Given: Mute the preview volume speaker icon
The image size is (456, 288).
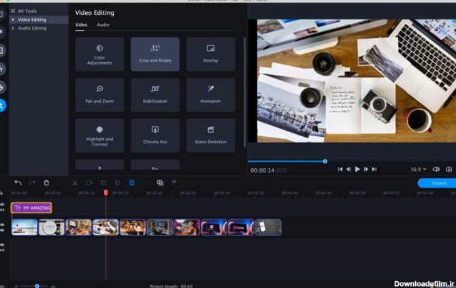Looking at the screenshot, I should 436,169.
